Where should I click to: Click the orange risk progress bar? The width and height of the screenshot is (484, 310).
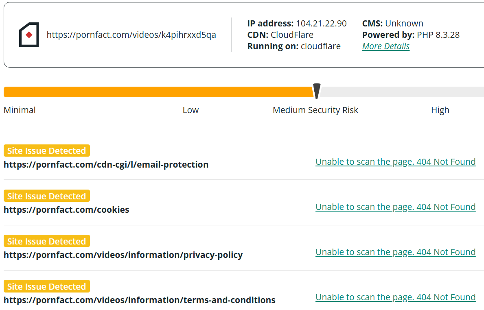tap(158, 92)
